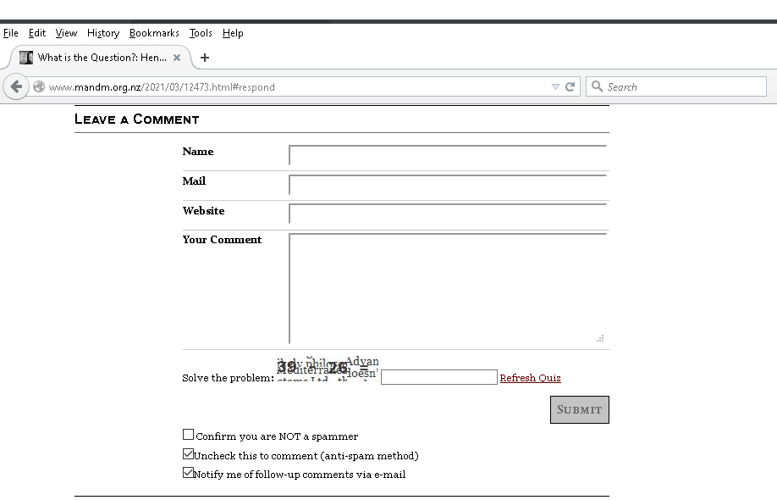Click the globe site identity icon
The height and width of the screenshot is (500, 777).
(x=39, y=86)
